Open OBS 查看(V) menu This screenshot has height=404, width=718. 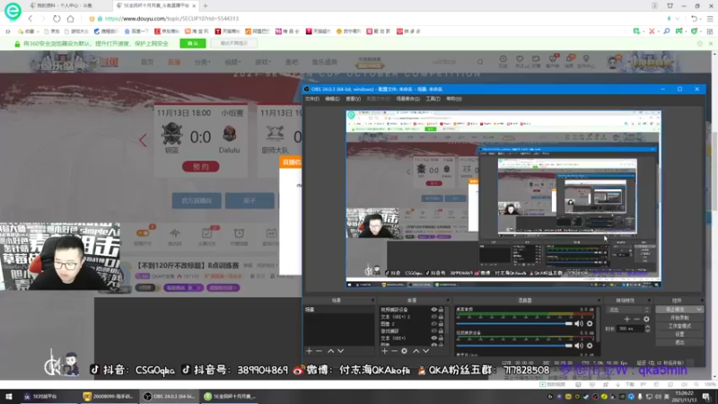(x=353, y=99)
